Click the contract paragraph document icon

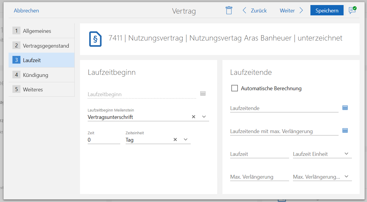[95, 39]
